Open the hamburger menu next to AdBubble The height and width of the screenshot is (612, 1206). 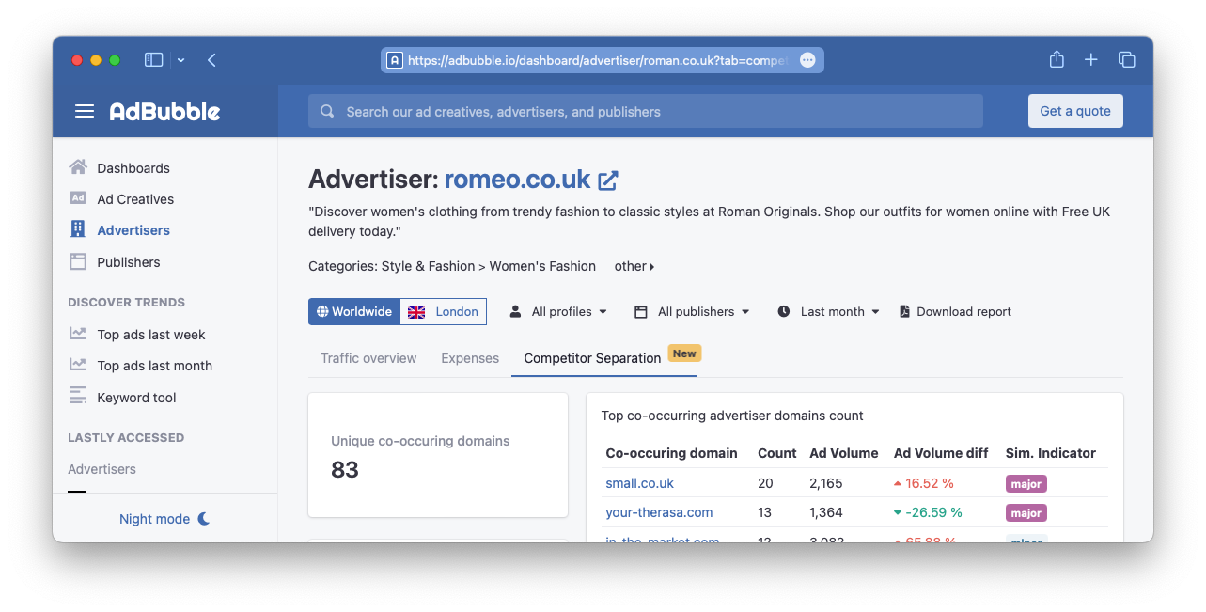point(85,111)
